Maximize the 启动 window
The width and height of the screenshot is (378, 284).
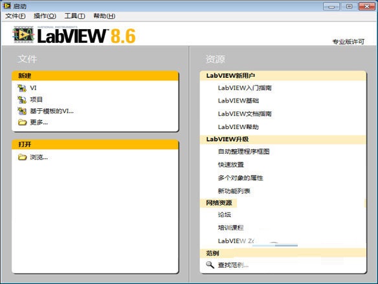pos(349,6)
